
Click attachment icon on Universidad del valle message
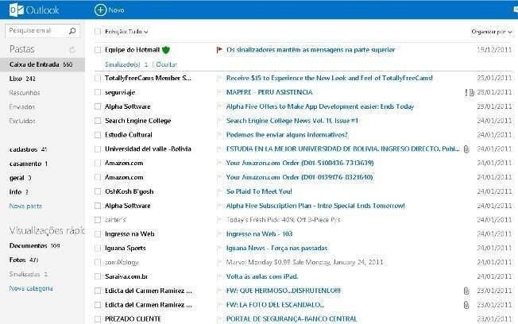click(x=466, y=149)
